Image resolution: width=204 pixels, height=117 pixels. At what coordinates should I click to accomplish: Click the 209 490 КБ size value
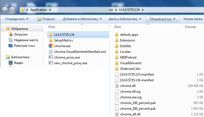click(x=195, y=86)
